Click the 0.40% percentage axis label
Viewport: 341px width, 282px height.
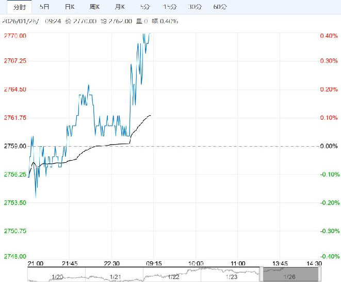(x=328, y=36)
